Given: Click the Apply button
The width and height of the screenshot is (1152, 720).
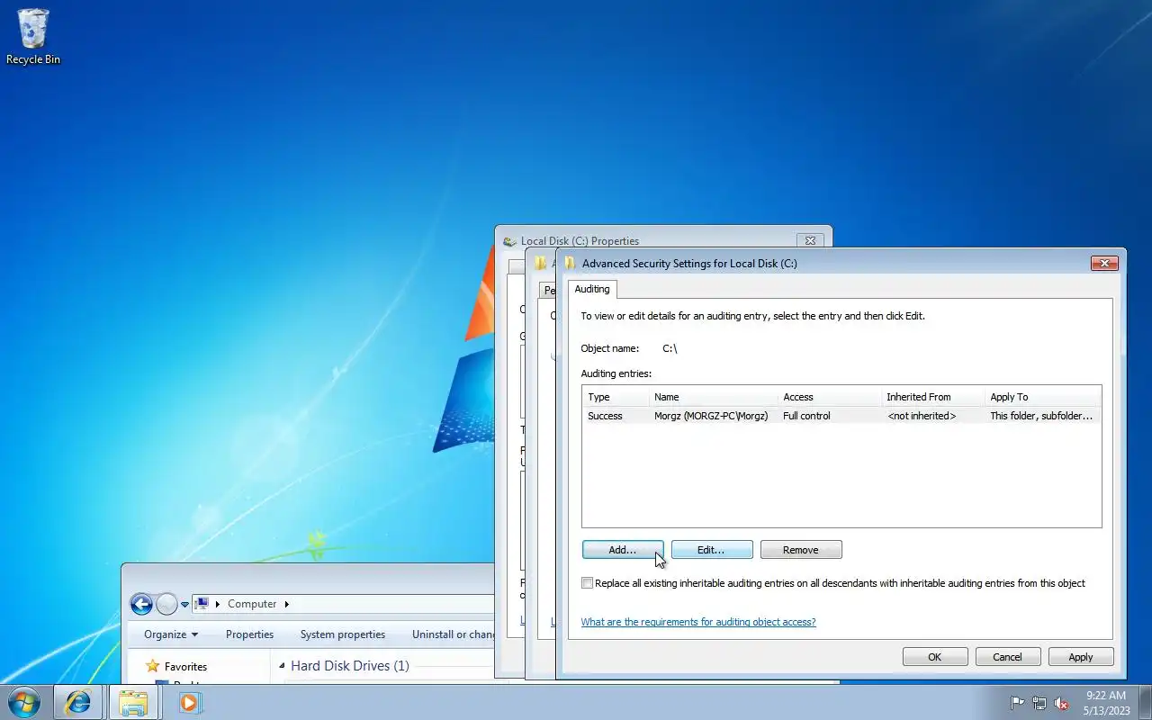Looking at the screenshot, I should point(1081,657).
